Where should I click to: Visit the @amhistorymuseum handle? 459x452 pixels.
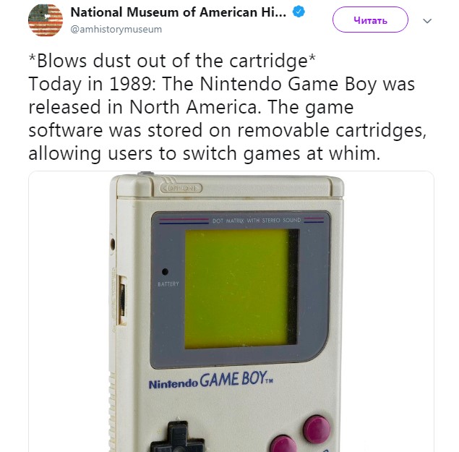point(116,30)
